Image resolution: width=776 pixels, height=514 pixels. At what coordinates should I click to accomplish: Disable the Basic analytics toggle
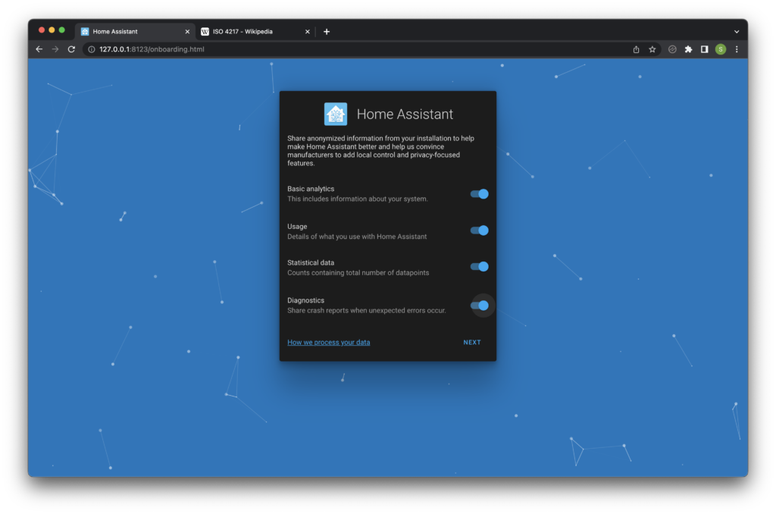tap(479, 193)
